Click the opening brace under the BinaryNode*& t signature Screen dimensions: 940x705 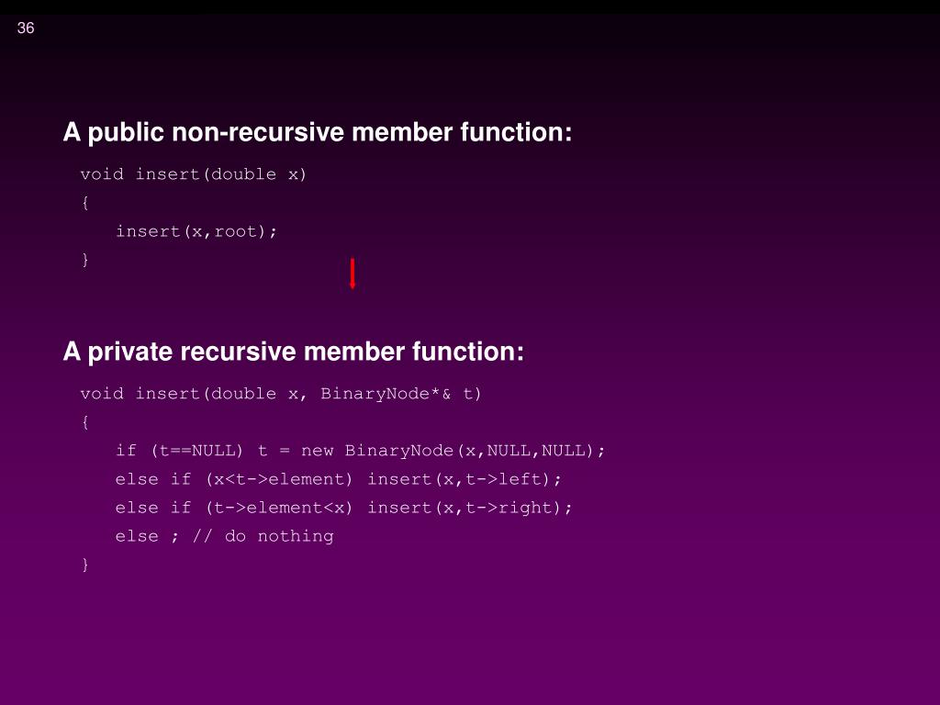pos(85,422)
